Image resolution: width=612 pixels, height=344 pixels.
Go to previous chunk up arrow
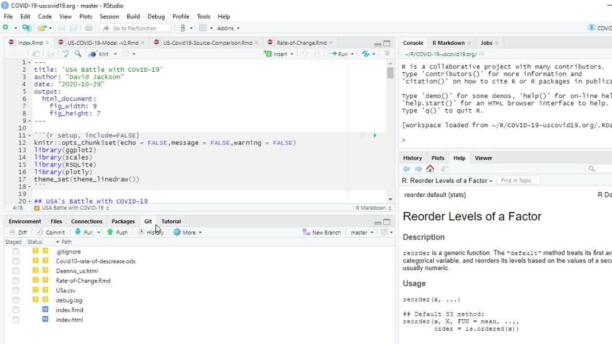coord(305,54)
